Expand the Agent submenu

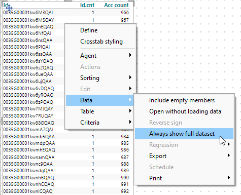[x=100, y=56]
